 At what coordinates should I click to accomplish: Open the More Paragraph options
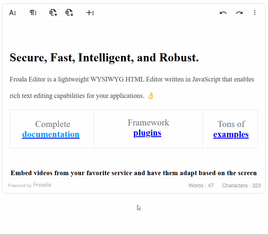33,13
